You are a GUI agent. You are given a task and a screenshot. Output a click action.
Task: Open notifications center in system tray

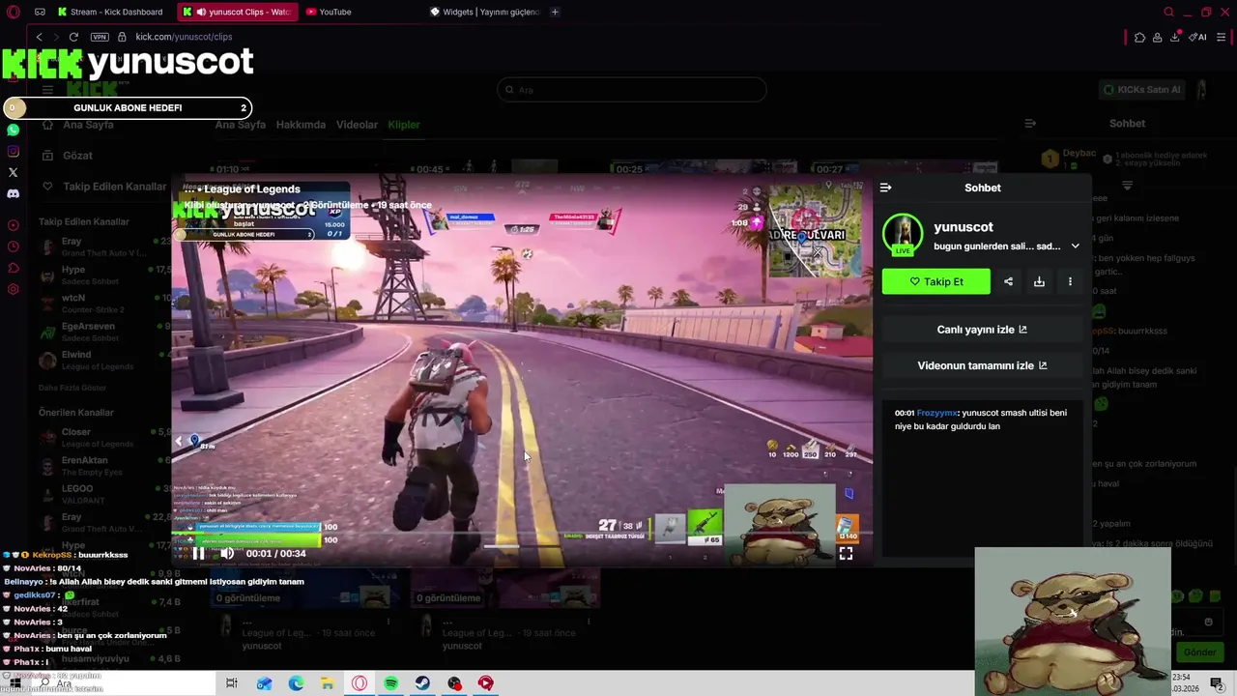point(1217,684)
